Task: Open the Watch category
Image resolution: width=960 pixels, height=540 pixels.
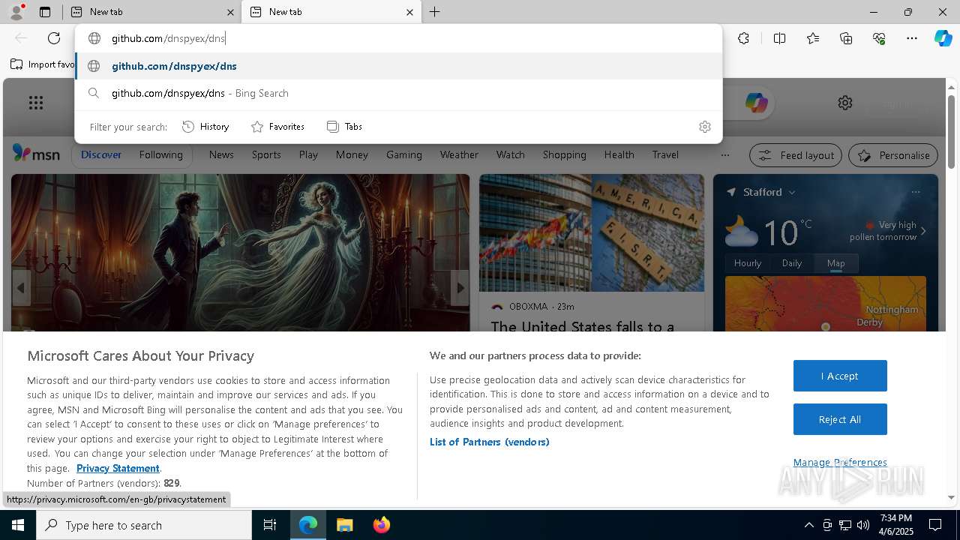Action: (x=511, y=154)
